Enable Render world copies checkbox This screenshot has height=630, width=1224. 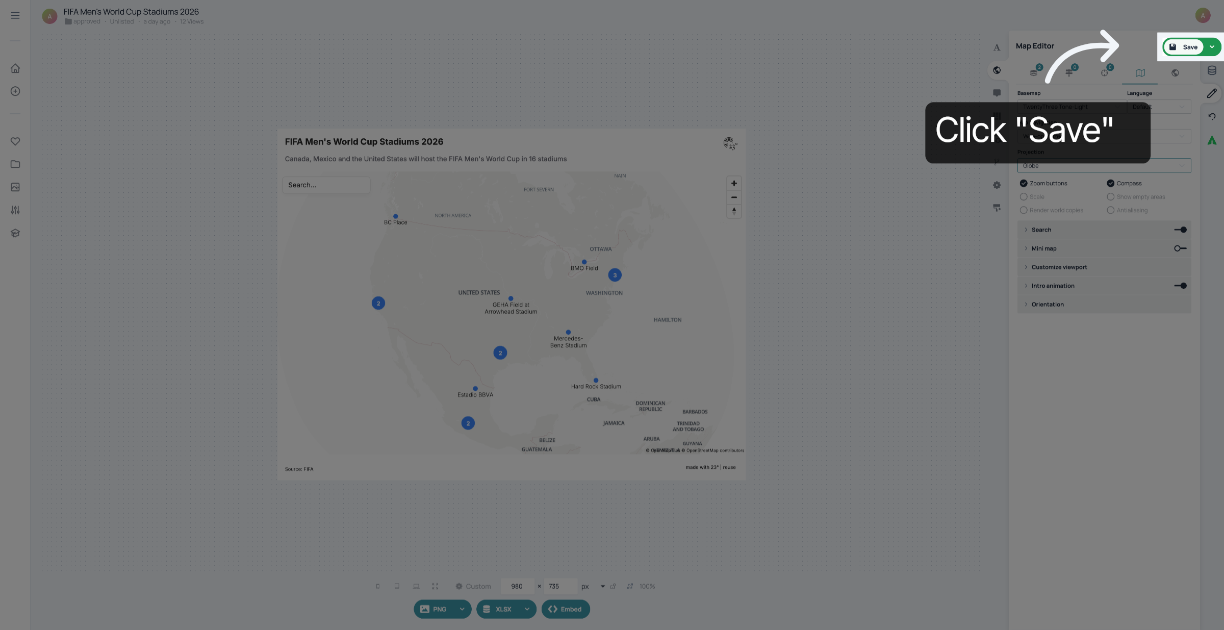tap(1023, 210)
